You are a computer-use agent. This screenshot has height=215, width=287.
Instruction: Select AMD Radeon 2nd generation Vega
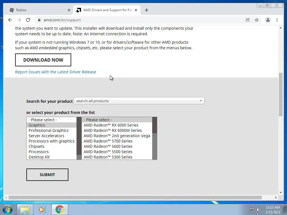(x=117, y=136)
